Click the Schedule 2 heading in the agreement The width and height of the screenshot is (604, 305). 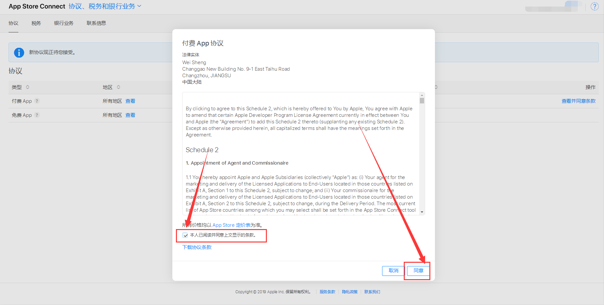tap(202, 150)
